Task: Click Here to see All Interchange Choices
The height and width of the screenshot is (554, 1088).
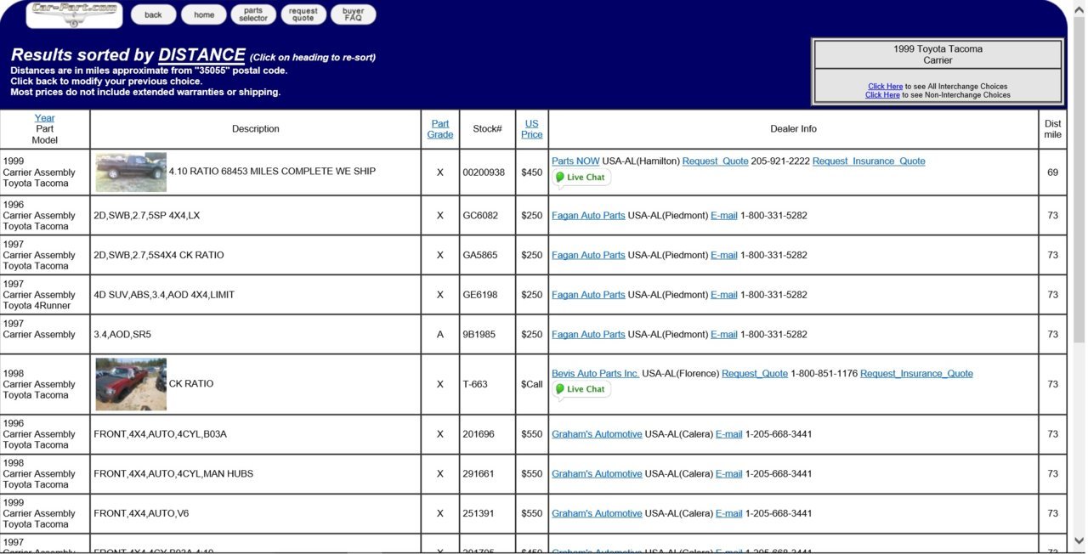Action: (885, 87)
